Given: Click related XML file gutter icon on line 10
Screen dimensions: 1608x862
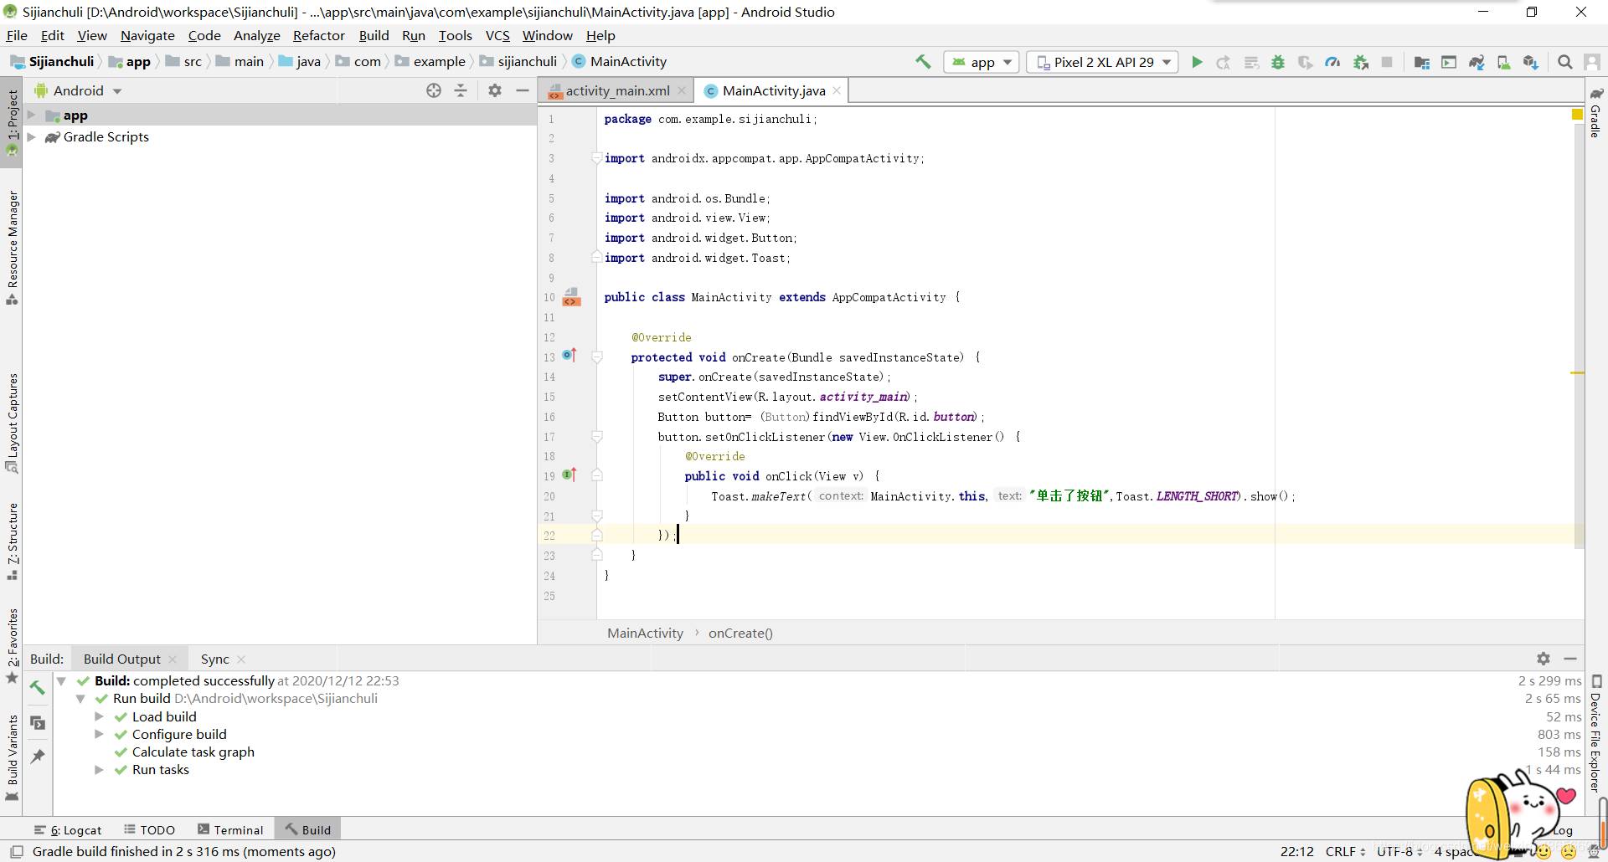Looking at the screenshot, I should point(571,297).
